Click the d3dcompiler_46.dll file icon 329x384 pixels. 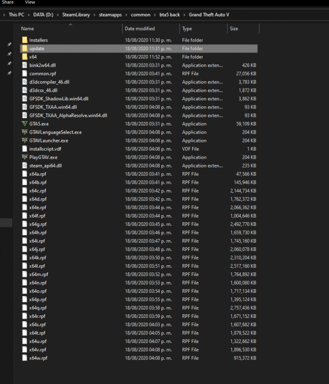click(x=25, y=82)
